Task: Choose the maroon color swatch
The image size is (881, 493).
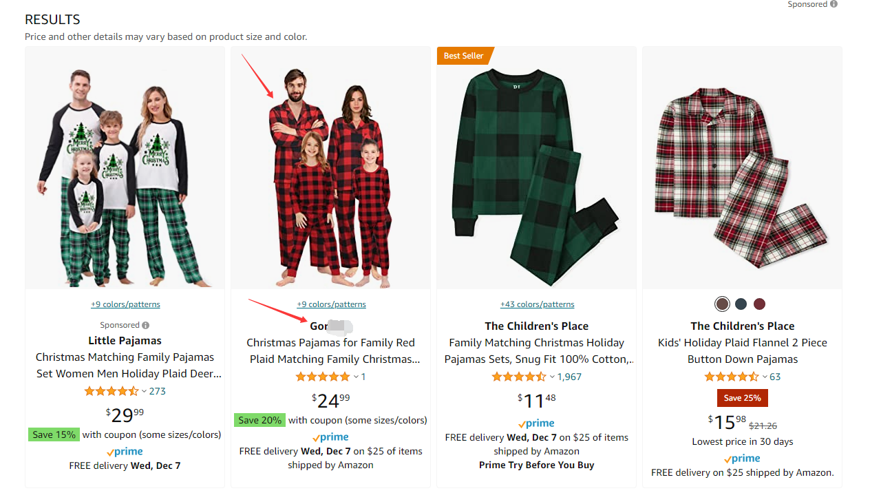Action: [759, 304]
